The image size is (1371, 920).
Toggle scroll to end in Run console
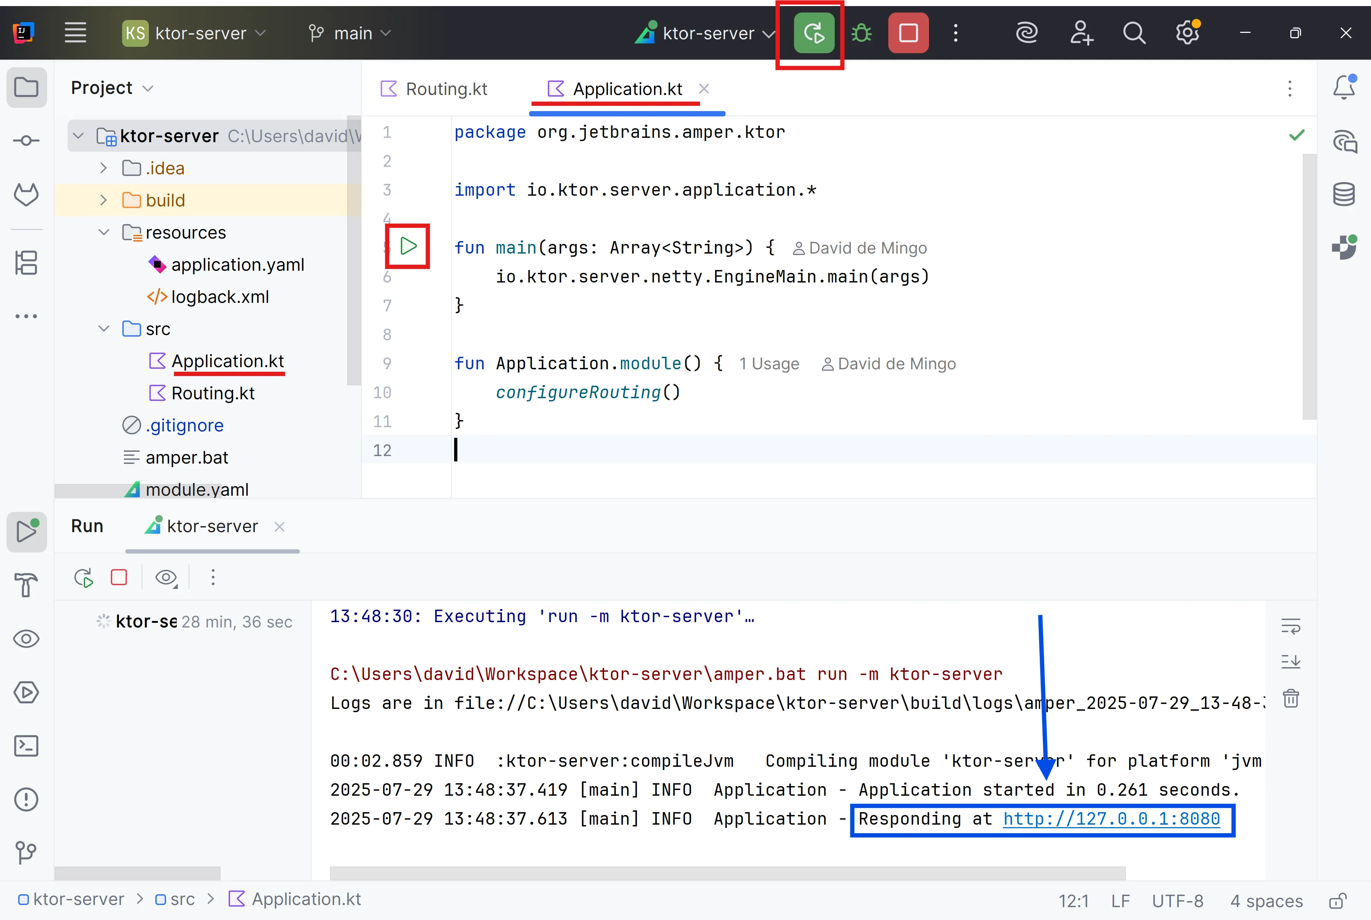coord(1291,662)
